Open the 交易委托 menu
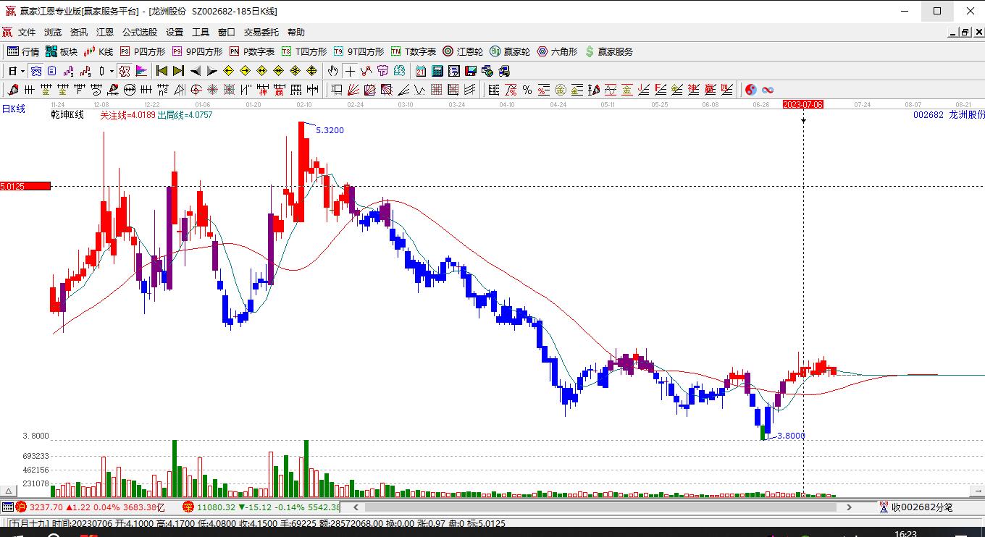 pyautogui.click(x=261, y=32)
